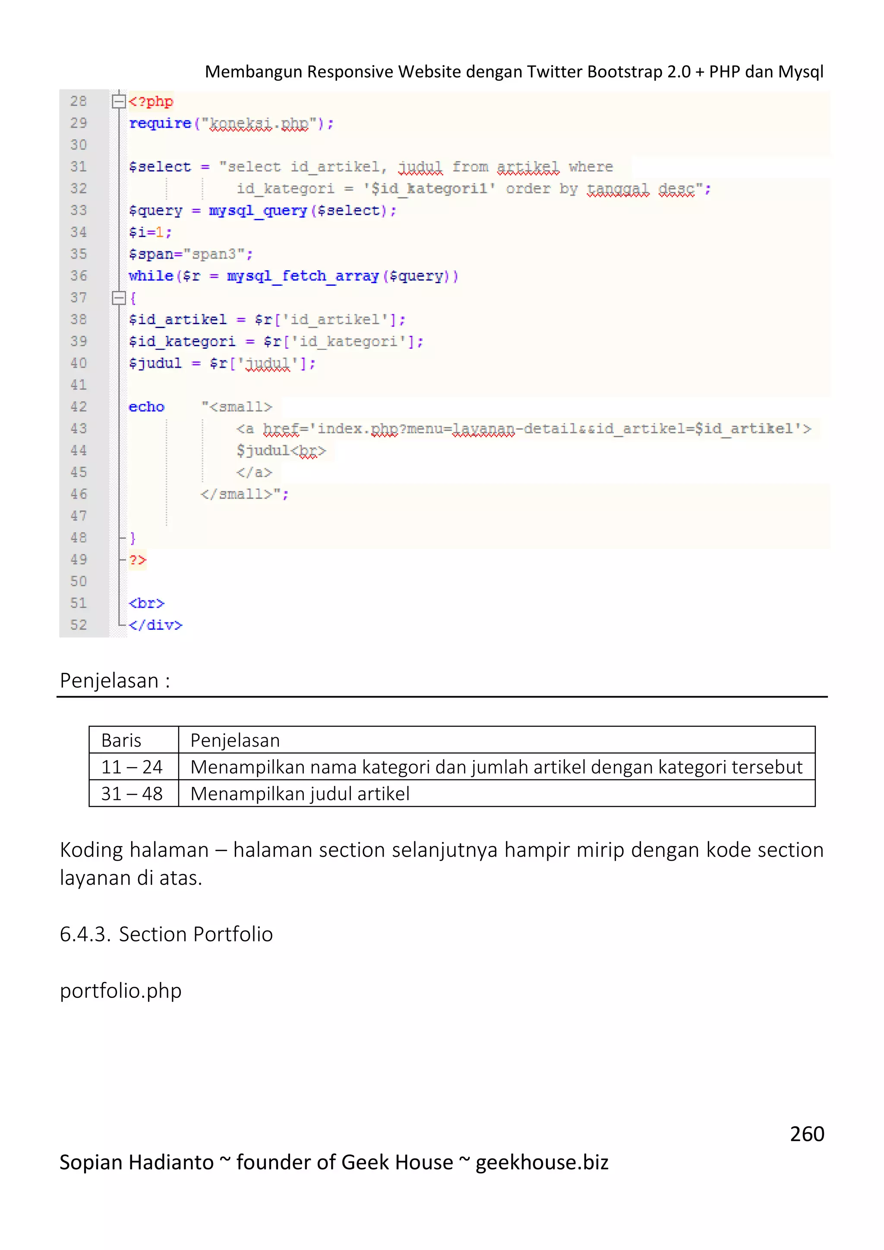Click the opening <?php tag

pyautogui.click(x=151, y=102)
